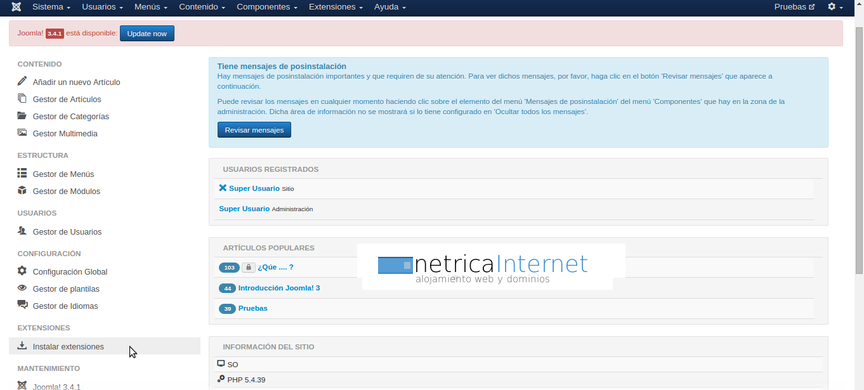Screen dimensions: 864x390
Task: Click the 39 hits badge
Action: click(227, 308)
